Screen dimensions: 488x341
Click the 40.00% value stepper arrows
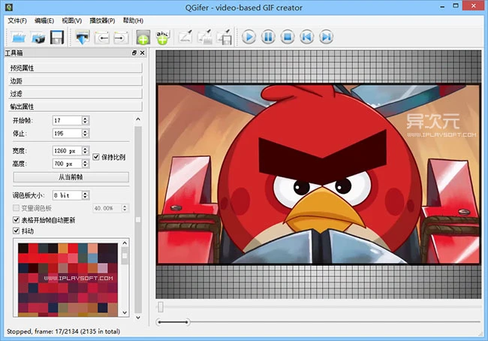[x=125, y=208]
